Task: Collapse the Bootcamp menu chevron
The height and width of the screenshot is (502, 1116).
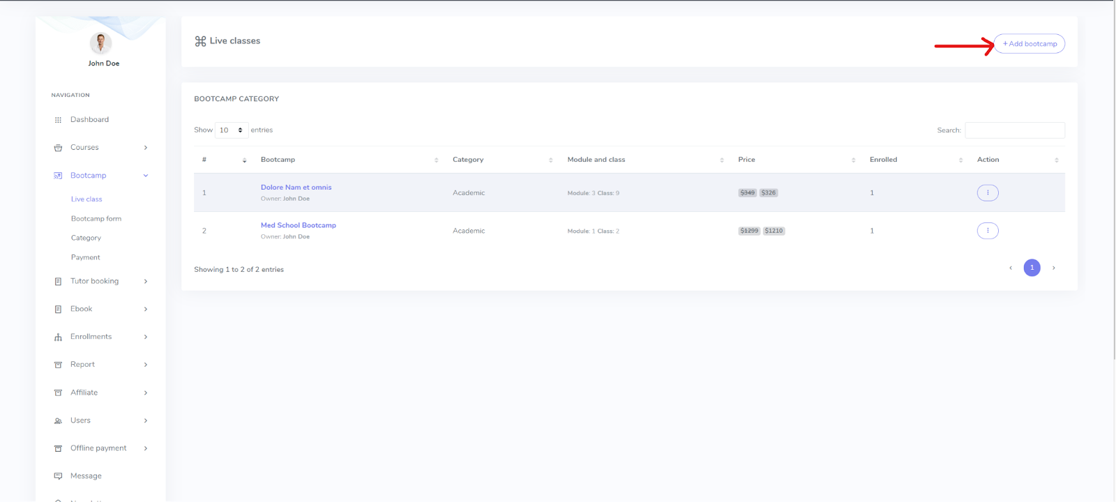Action: [146, 176]
